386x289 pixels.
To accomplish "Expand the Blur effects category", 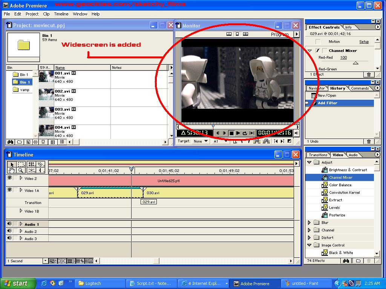I will tap(310, 222).
